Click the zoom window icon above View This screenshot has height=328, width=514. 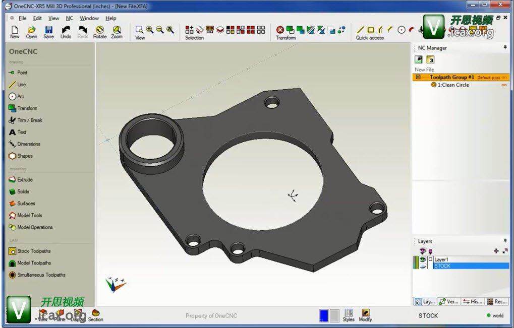click(139, 30)
